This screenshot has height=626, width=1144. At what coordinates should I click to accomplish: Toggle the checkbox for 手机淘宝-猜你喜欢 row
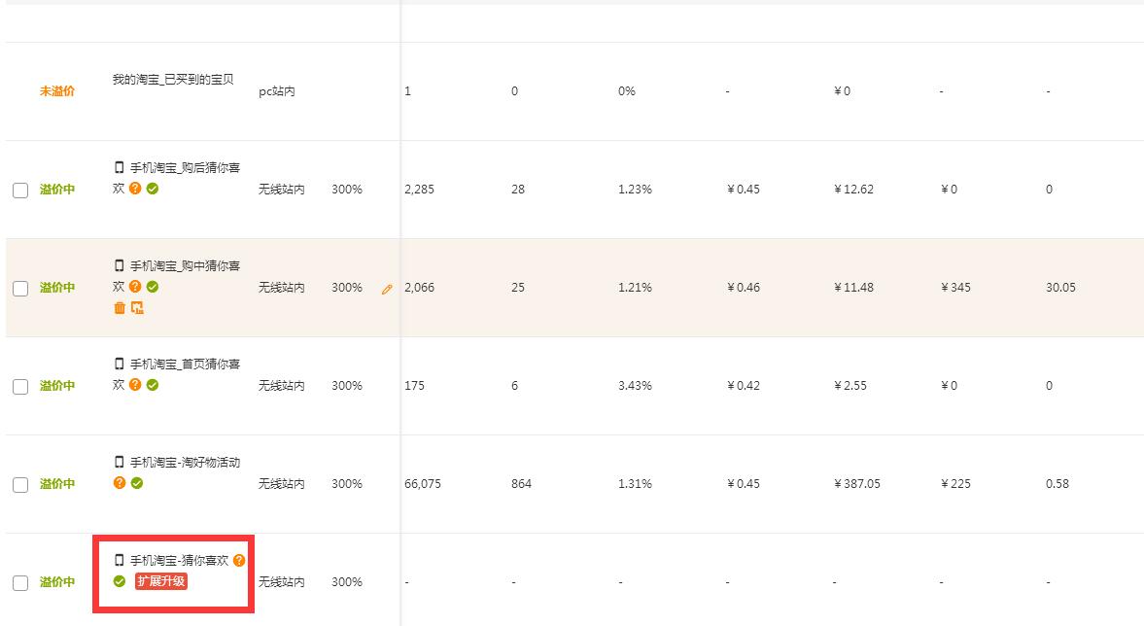click(20, 583)
